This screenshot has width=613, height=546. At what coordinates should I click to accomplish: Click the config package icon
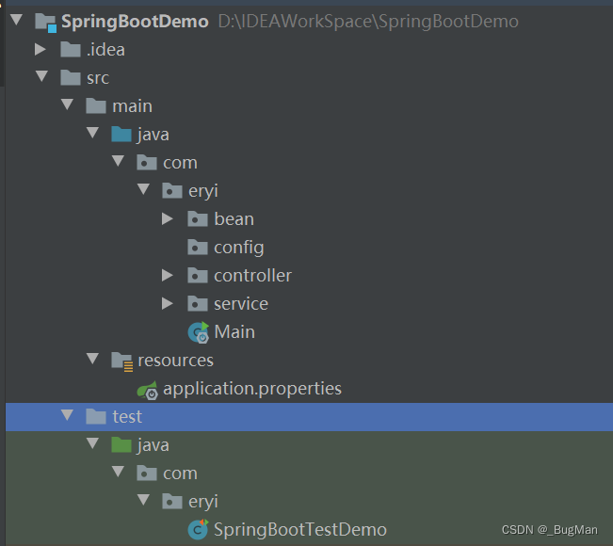tap(198, 247)
